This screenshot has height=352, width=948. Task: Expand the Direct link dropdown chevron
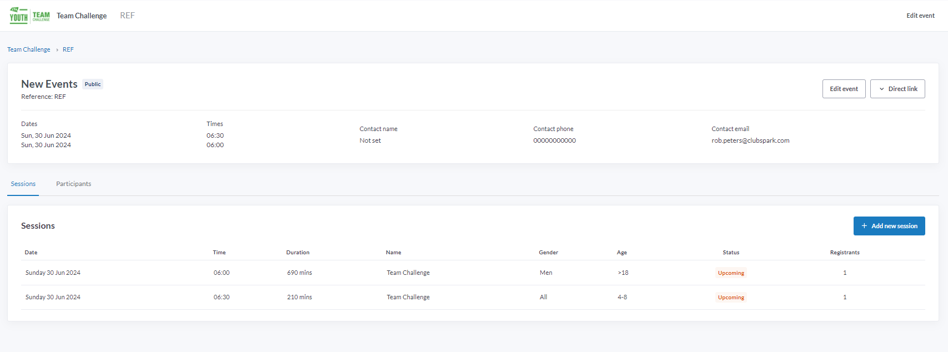click(x=881, y=89)
